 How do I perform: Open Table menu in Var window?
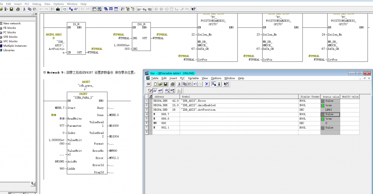click(154, 78)
